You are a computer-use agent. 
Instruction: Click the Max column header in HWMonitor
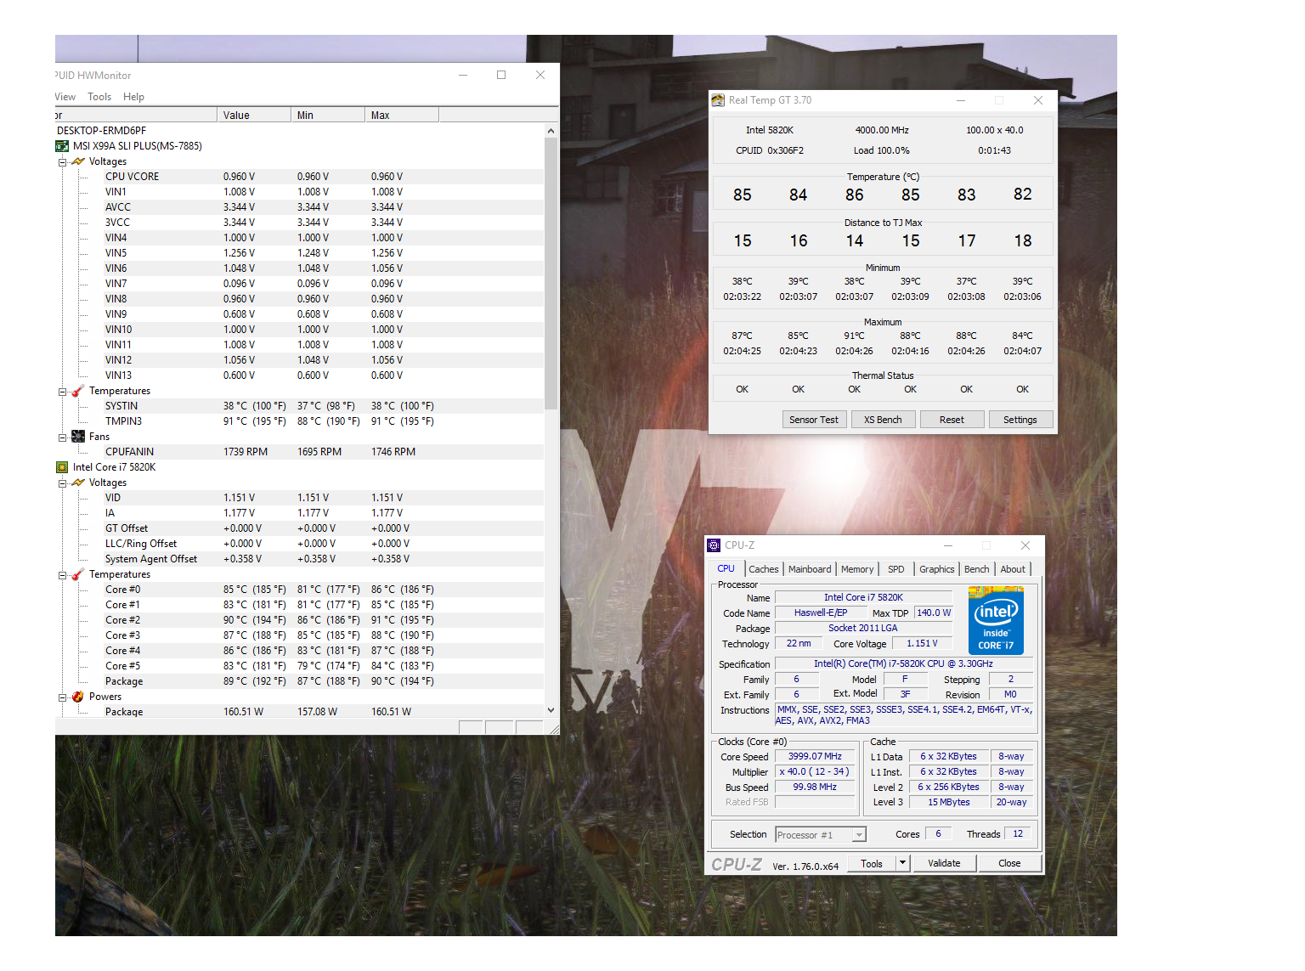point(402,116)
